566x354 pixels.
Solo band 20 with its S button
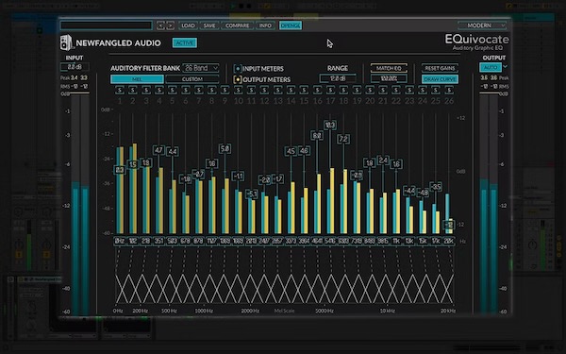coord(370,90)
